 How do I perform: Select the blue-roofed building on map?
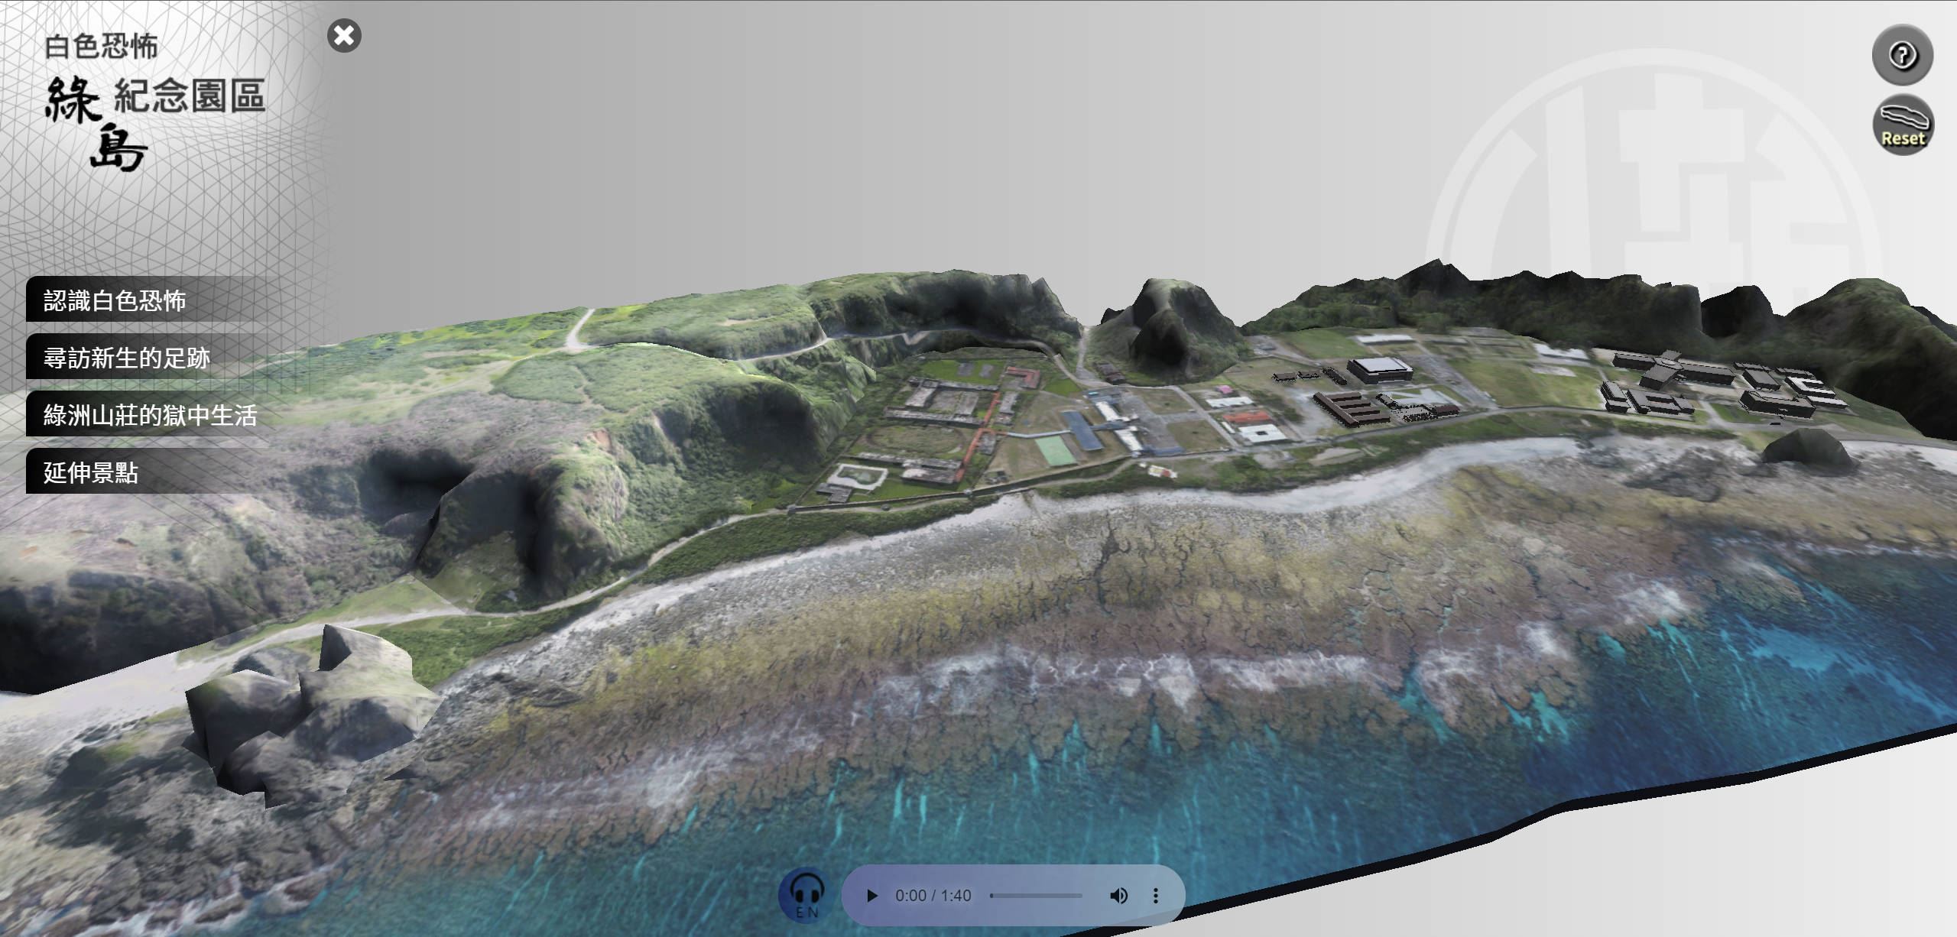(1082, 430)
